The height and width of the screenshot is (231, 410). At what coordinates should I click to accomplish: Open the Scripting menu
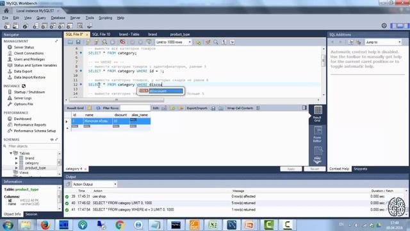tap(105, 18)
